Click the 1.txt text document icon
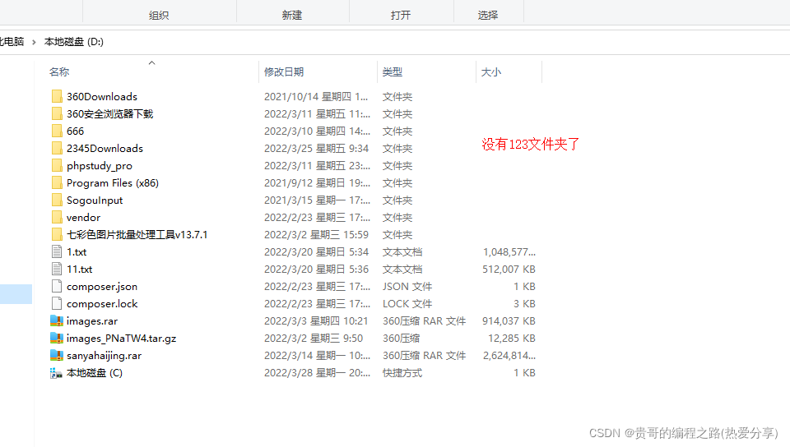This screenshot has width=790, height=447. pyautogui.click(x=57, y=251)
